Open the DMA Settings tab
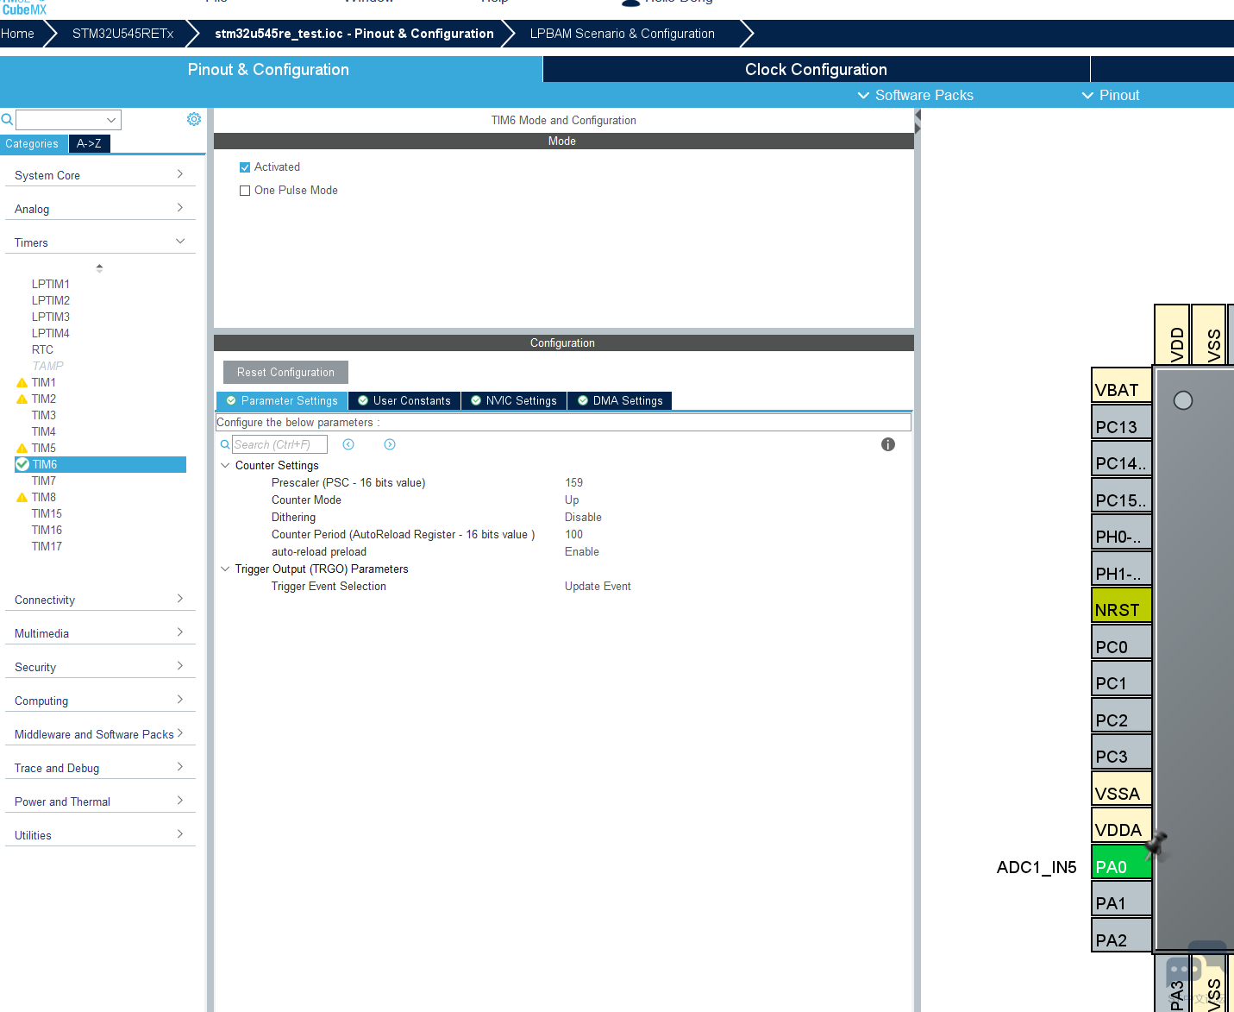This screenshot has height=1012, width=1234. click(x=620, y=400)
